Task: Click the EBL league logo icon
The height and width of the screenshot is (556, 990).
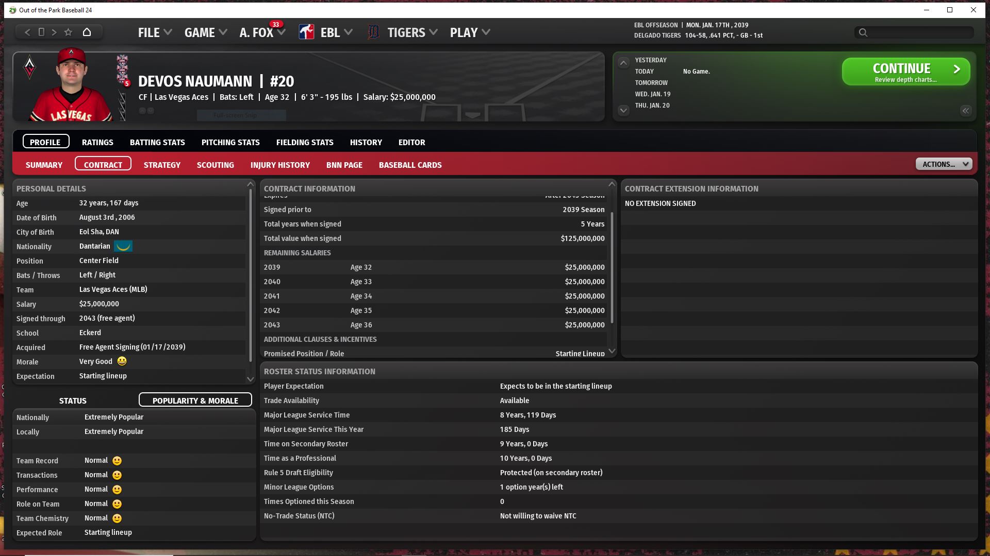Action: pos(306,32)
